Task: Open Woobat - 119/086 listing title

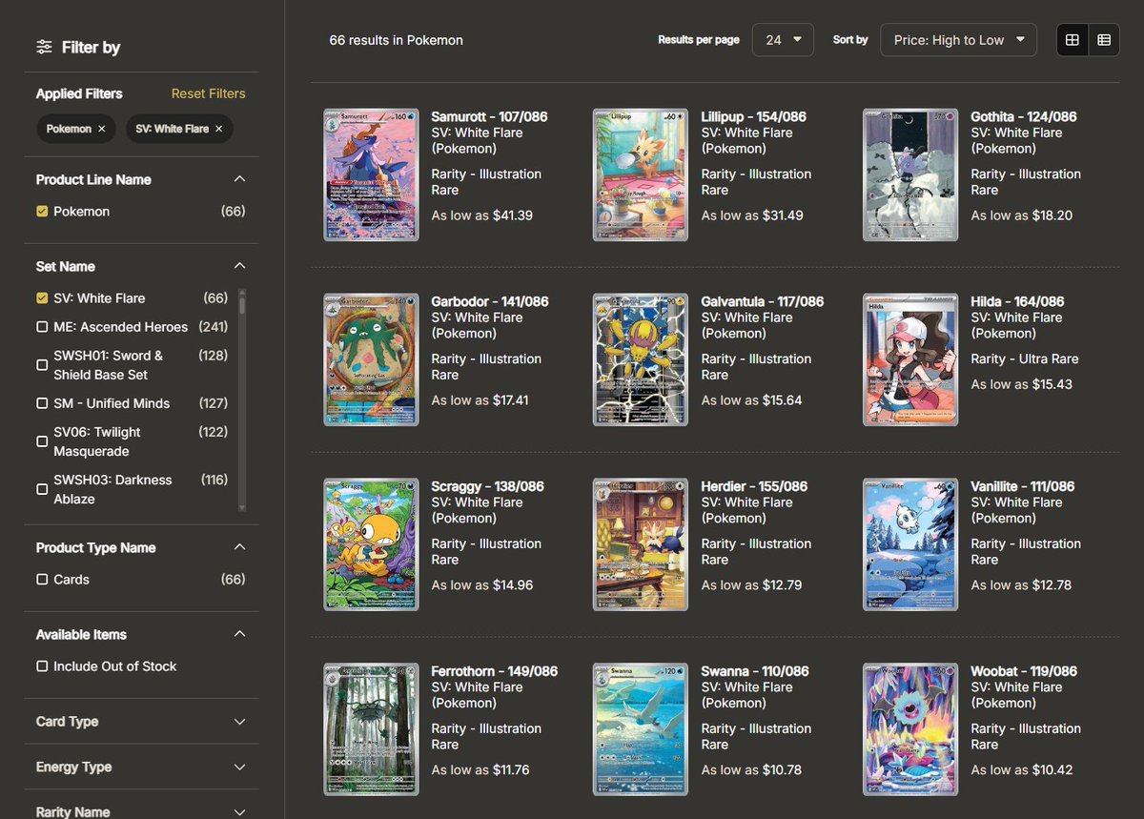Action: [x=1024, y=671]
